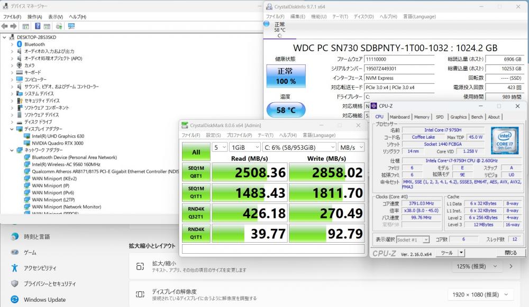The width and height of the screenshot is (529, 307).
Task: Open the 拡大/縮小 row chevron in Settings
Action: pos(511,266)
